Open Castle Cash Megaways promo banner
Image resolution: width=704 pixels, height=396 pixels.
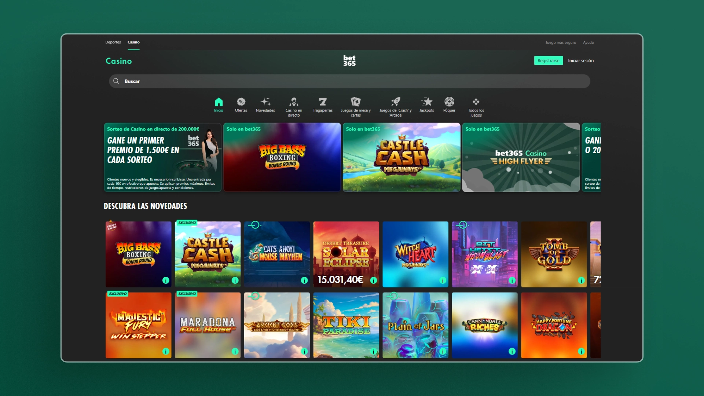coord(401,157)
